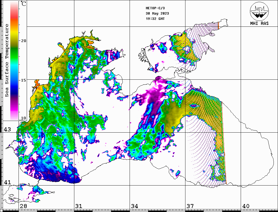
Task: Click longitude label '34'
Action: 135,206
